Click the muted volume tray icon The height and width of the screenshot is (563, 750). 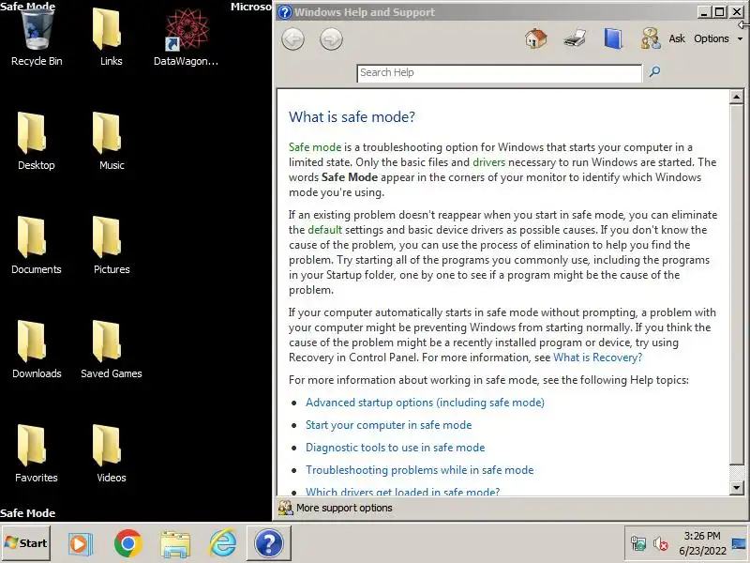click(x=661, y=543)
